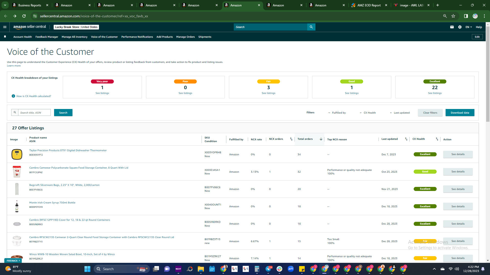490x275 pixels.
Task: Sort by Last updated arrows
Action: 406,139
